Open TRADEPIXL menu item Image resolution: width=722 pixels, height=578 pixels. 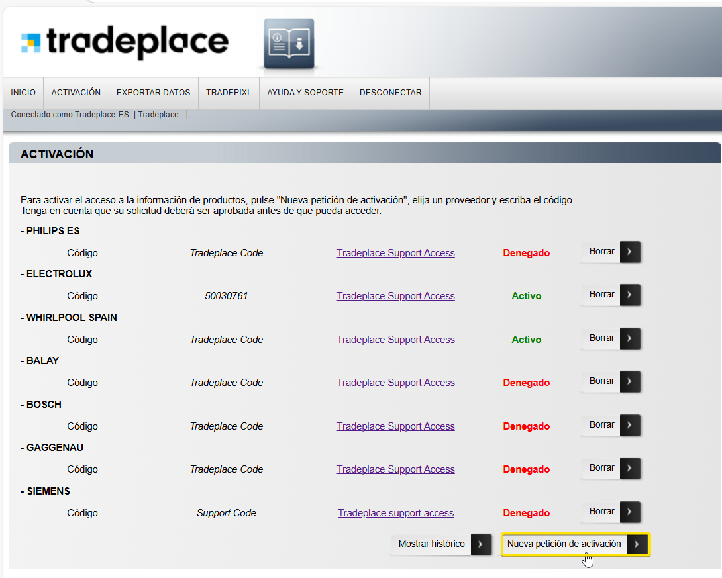coord(229,93)
